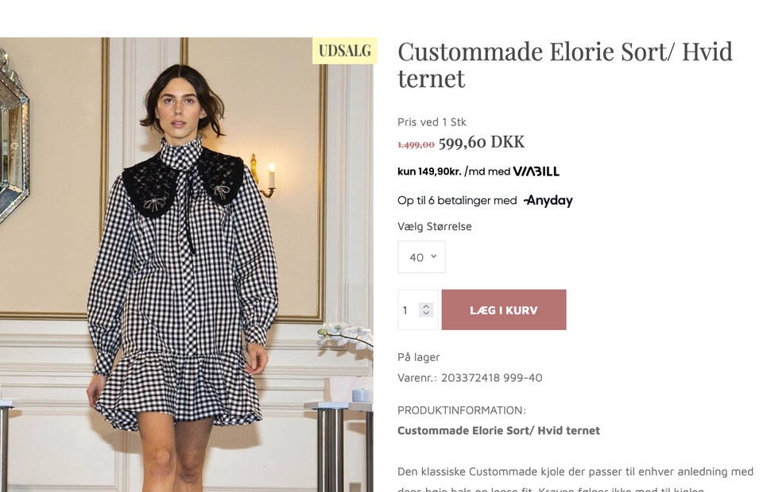Click the bold Custommade Elorie name in description

pos(499,430)
